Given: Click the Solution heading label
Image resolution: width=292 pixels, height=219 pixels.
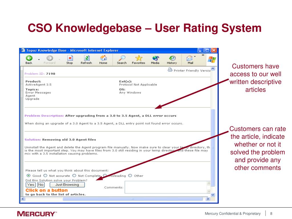Looking at the screenshot, I should (33, 140).
